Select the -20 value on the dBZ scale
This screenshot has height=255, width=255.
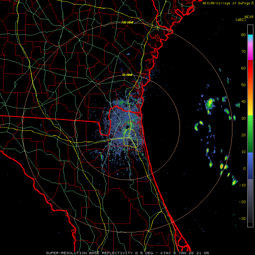[242, 202]
